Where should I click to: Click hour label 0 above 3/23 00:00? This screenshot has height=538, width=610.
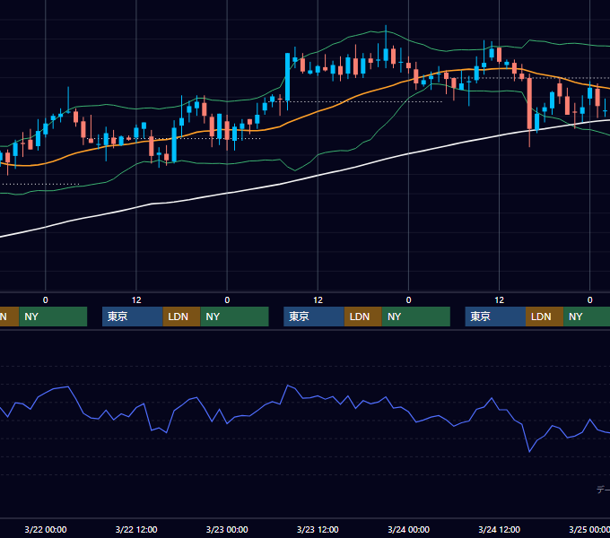[x=227, y=300]
